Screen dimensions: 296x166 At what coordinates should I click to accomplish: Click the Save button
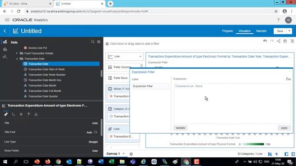pyautogui.click(x=280, y=31)
